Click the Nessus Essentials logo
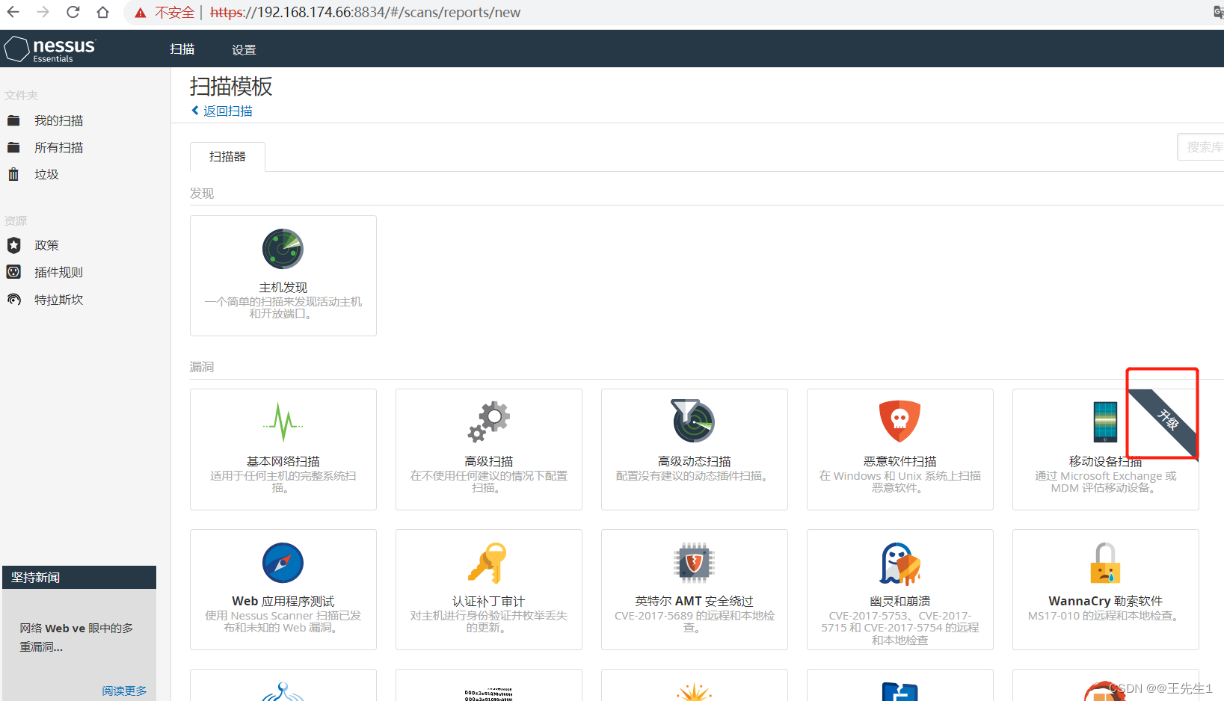 tap(50, 49)
